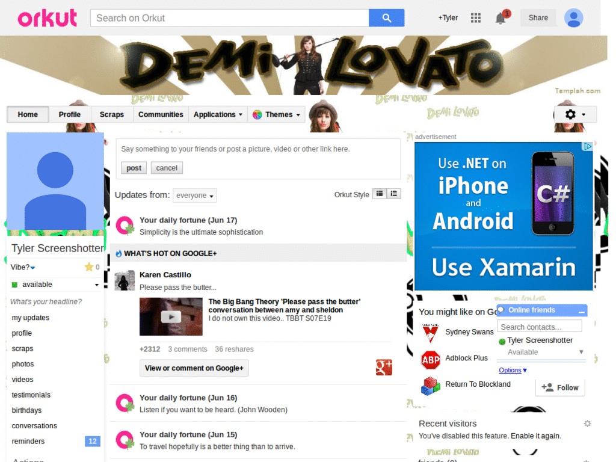The width and height of the screenshot is (616, 462).
Task: Click the Share button
Action: (x=538, y=17)
